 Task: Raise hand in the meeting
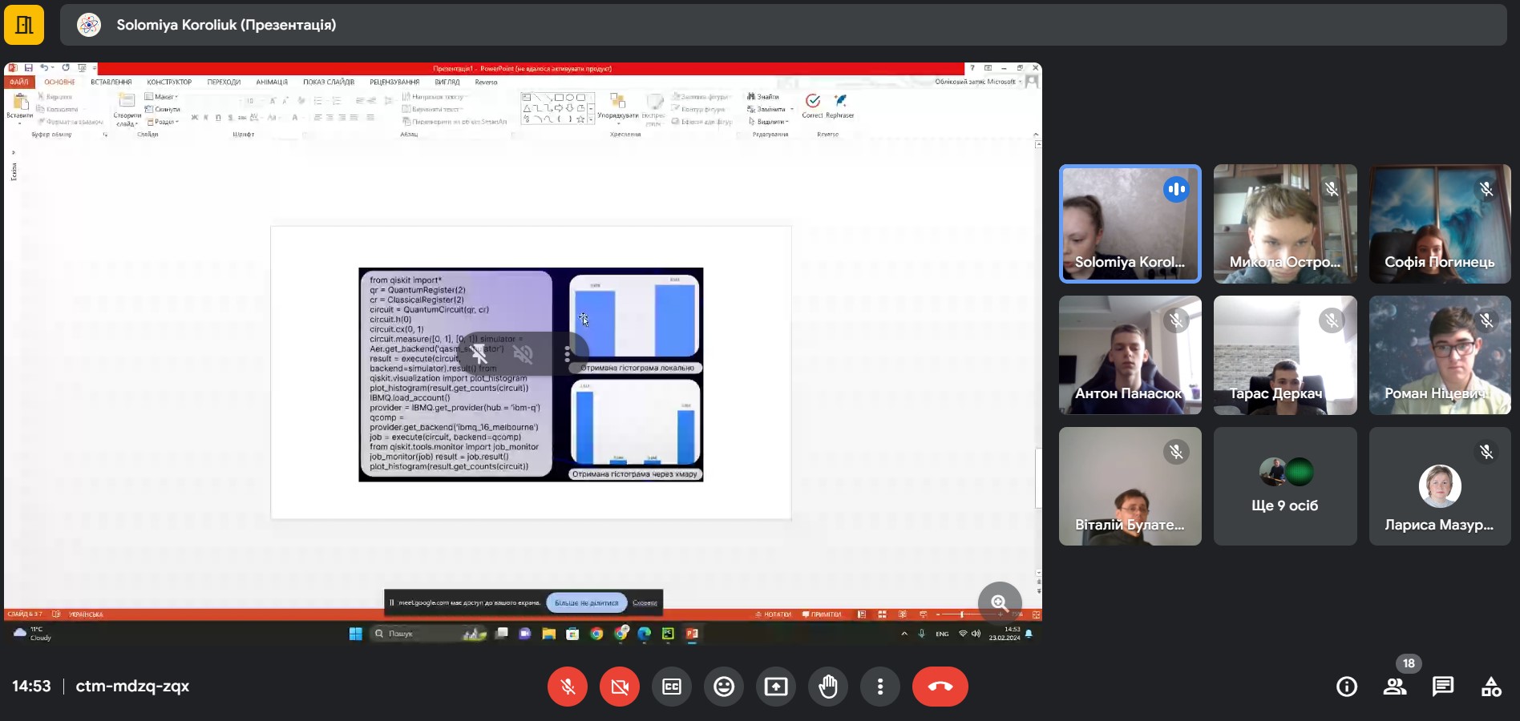828,687
